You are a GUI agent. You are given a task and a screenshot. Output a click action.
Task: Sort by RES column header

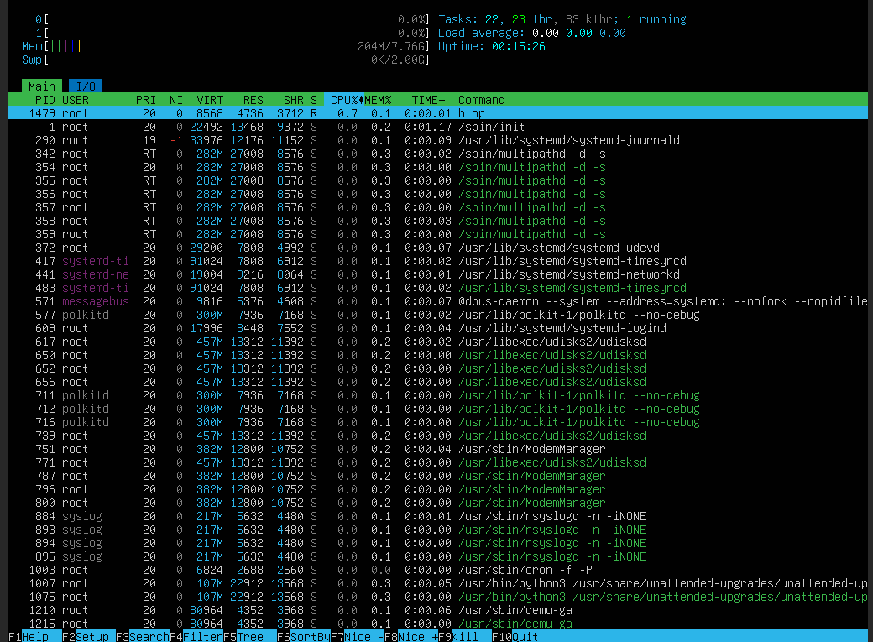254,100
